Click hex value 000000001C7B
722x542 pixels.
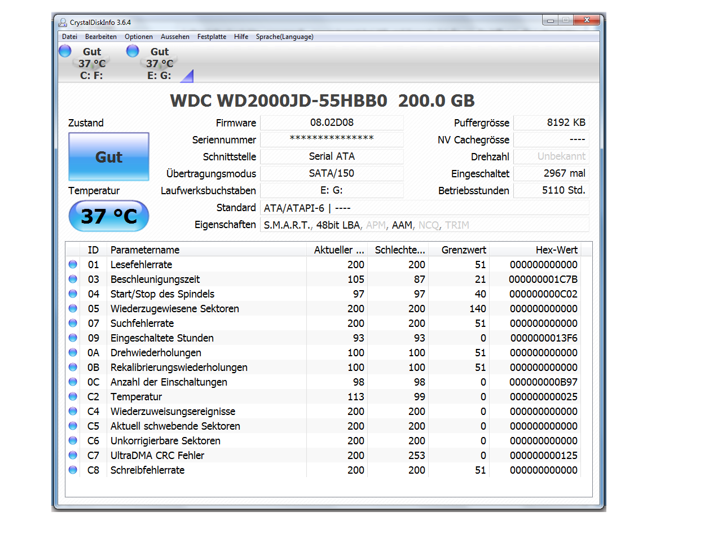point(543,279)
